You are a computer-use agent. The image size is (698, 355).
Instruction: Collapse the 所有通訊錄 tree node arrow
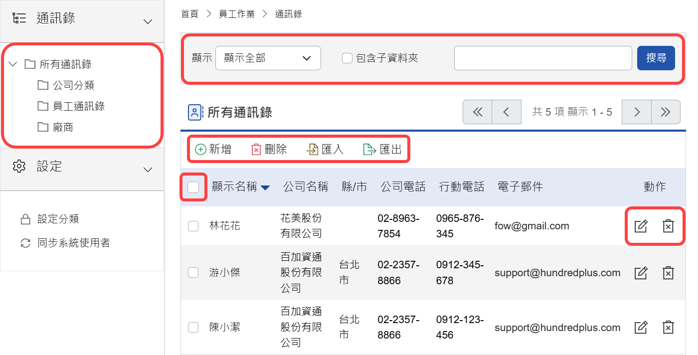(x=13, y=64)
